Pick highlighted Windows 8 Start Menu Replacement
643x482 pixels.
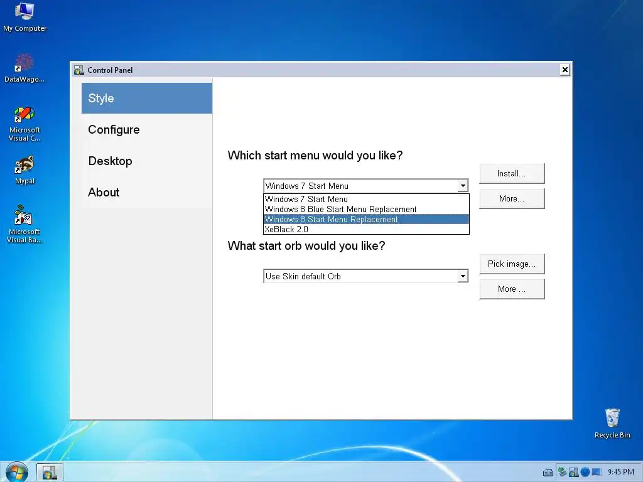[x=366, y=219]
